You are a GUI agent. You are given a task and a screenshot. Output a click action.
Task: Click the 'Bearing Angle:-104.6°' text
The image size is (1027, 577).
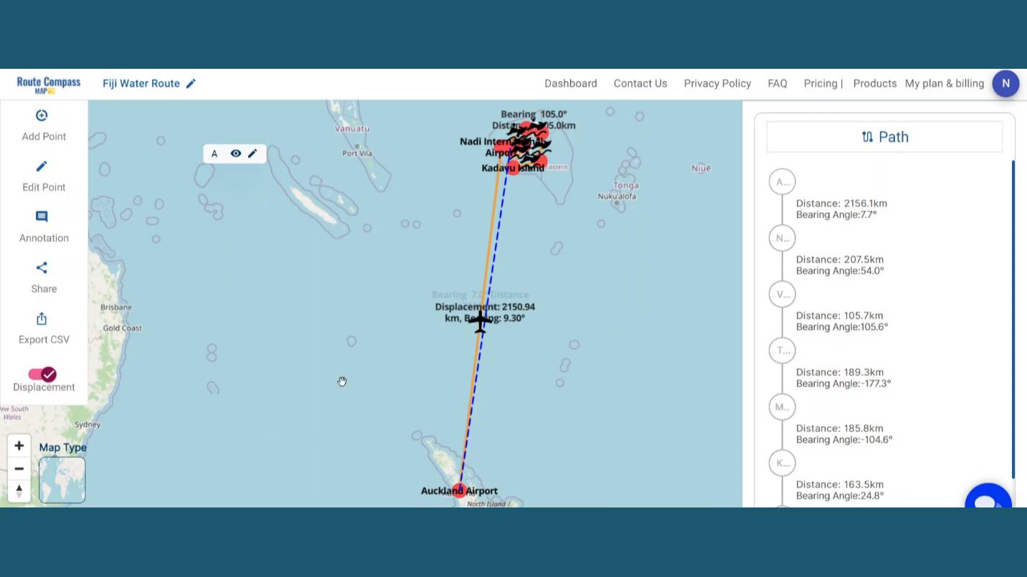(844, 439)
